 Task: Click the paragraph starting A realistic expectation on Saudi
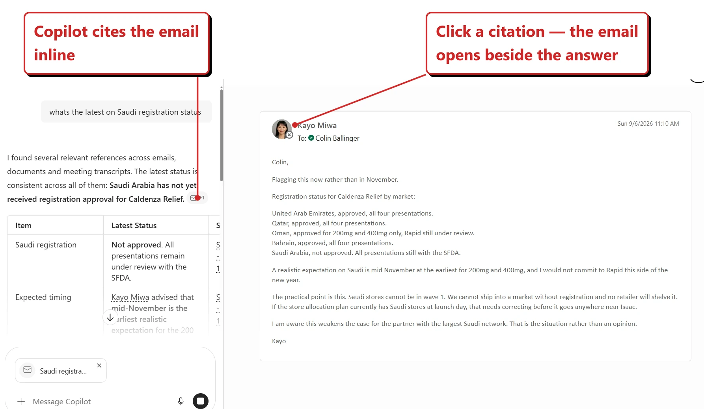click(x=470, y=275)
